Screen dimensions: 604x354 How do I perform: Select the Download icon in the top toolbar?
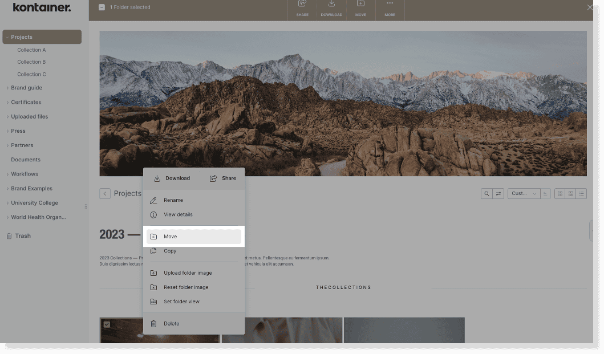point(331,7)
